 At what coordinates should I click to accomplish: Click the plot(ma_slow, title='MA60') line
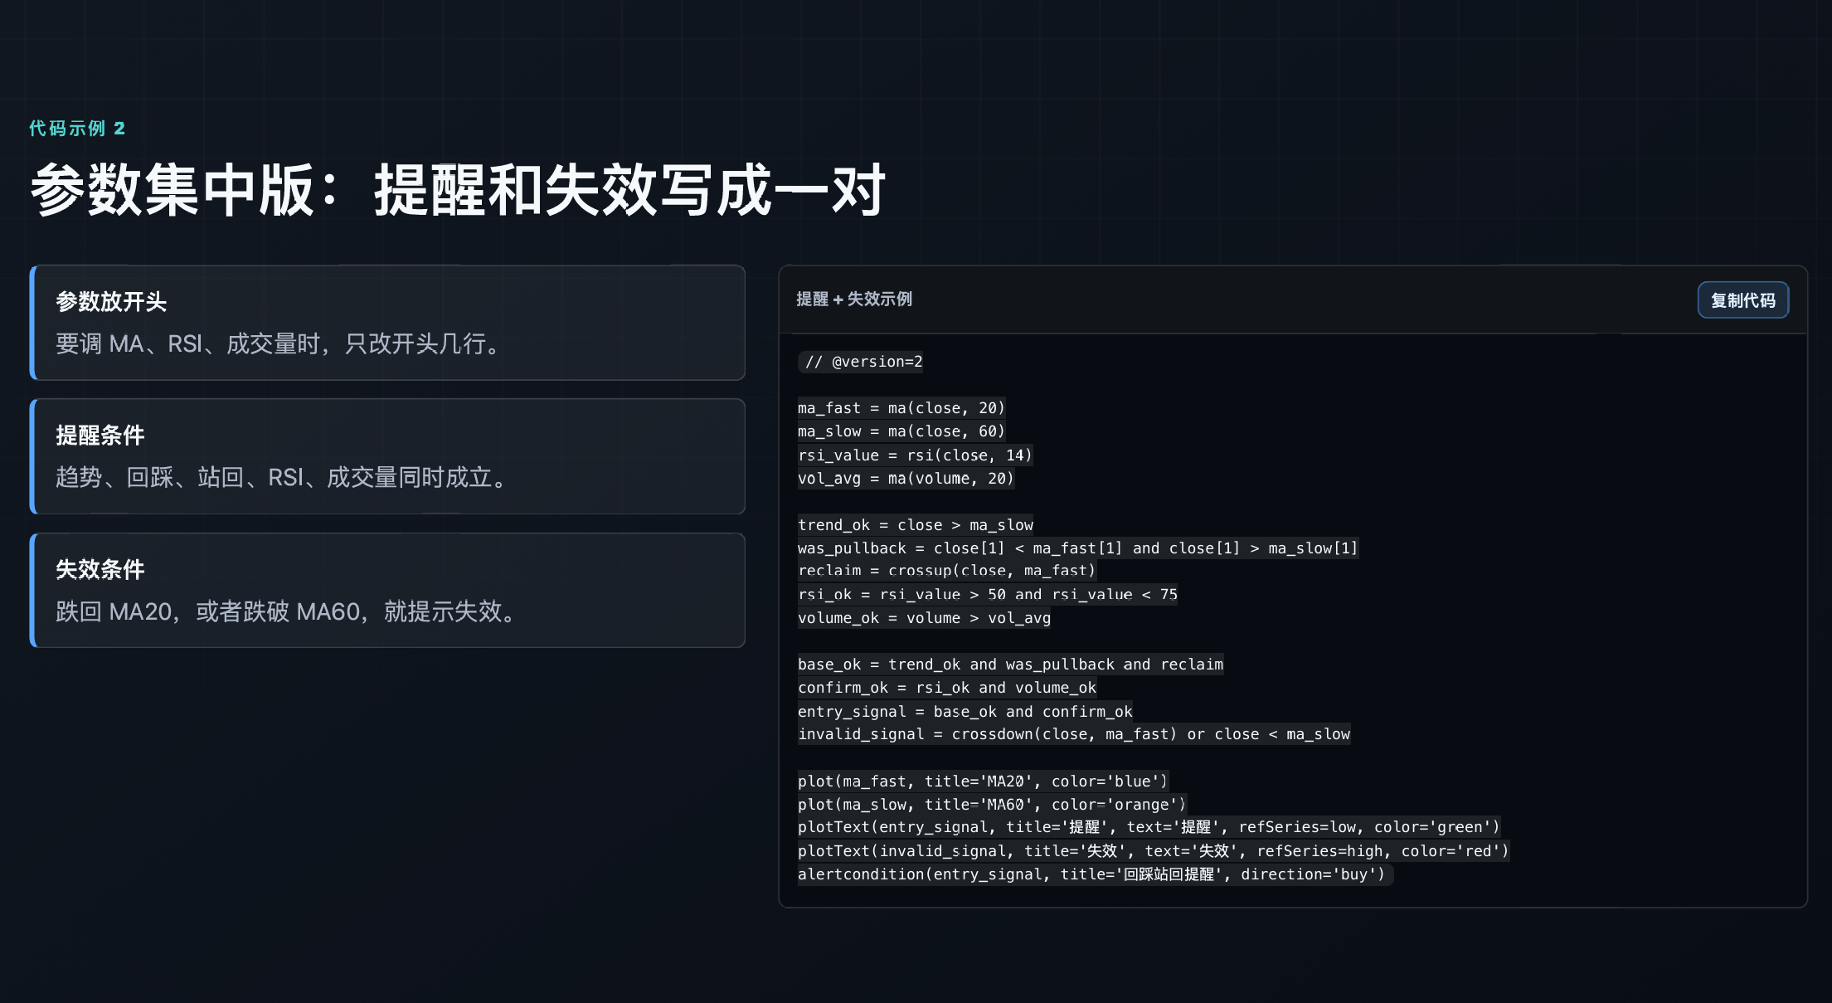[x=993, y=805]
